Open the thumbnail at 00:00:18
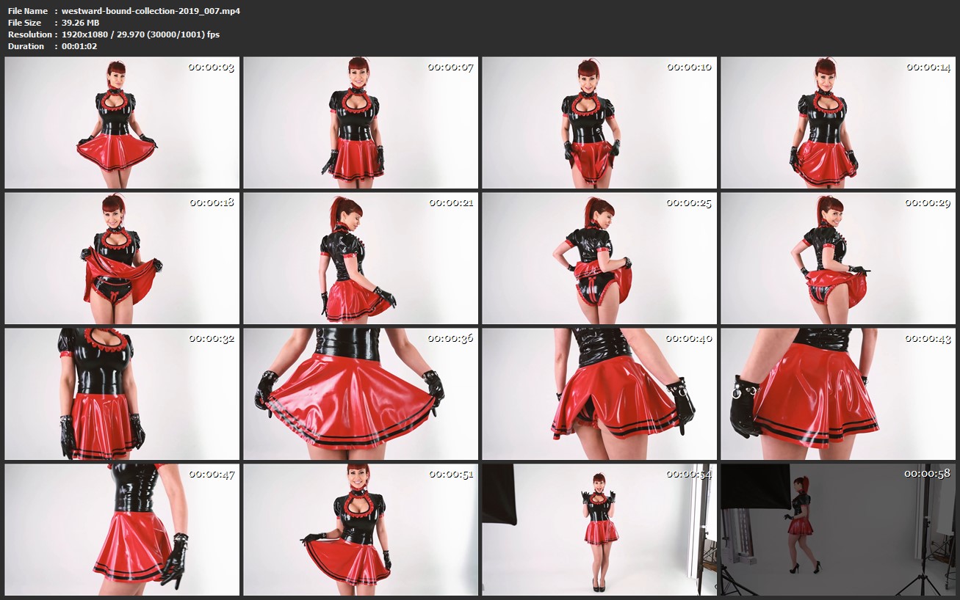The height and width of the screenshot is (600, 960). click(x=122, y=258)
